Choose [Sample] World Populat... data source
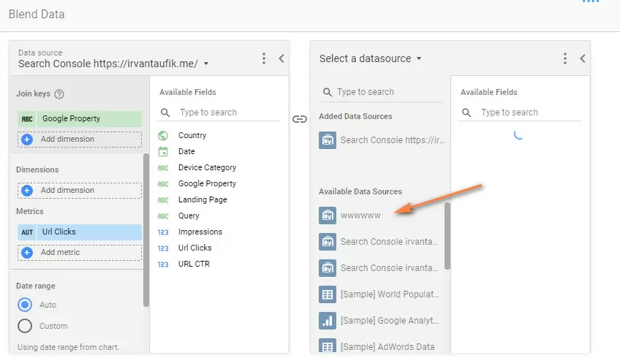Viewport: 620px width, 358px height. pyautogui.click(x=381, y=294)
